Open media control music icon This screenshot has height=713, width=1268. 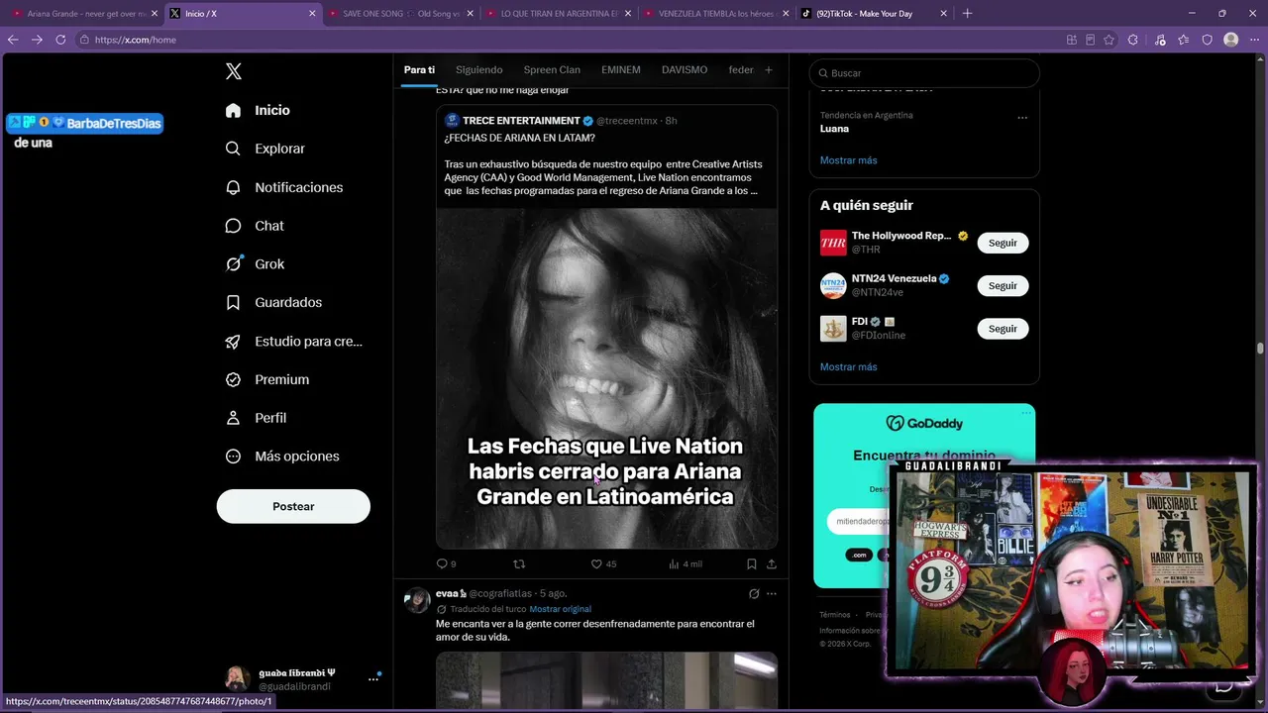1159,40
